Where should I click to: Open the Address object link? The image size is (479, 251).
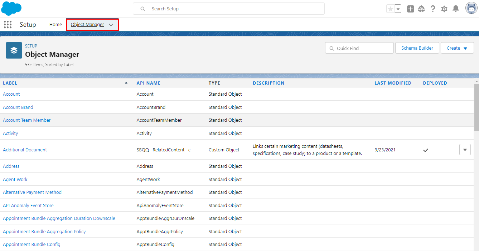[x=11, y=166]
